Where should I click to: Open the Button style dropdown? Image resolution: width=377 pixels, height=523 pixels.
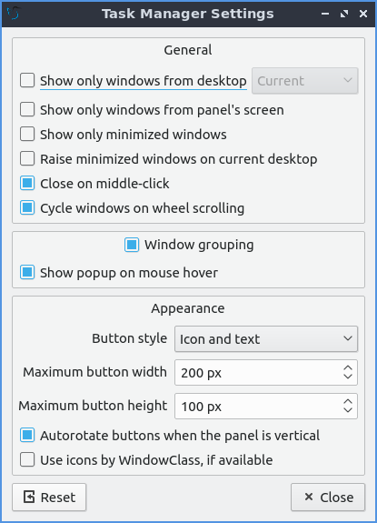[266, 339]
